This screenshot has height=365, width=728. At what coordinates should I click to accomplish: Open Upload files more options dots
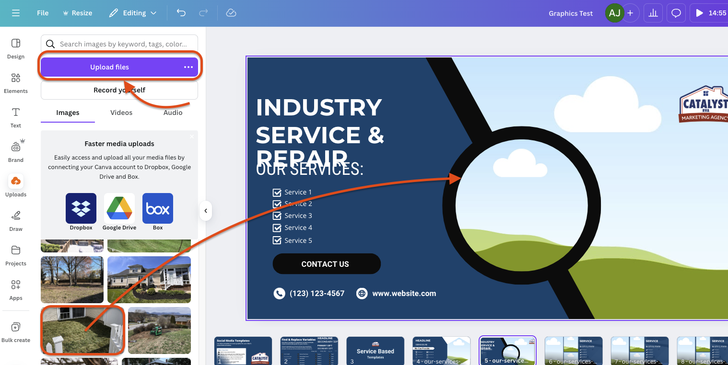click(188, 67)
